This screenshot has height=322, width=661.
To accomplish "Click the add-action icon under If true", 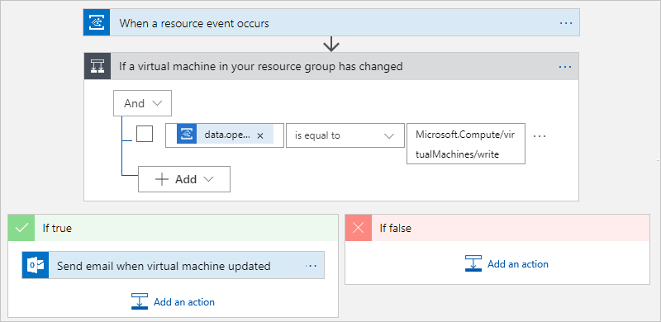I will pyautogui.click(x=140, y=301).
